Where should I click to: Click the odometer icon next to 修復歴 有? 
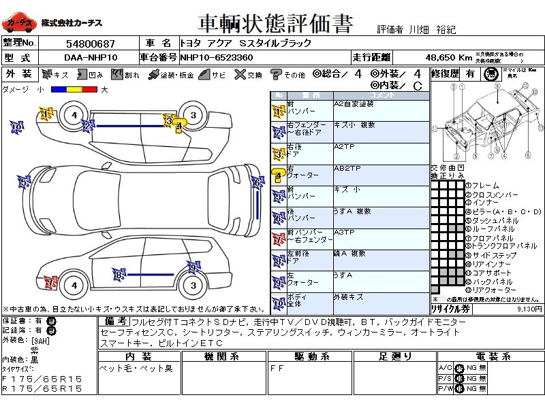point(490,74)
